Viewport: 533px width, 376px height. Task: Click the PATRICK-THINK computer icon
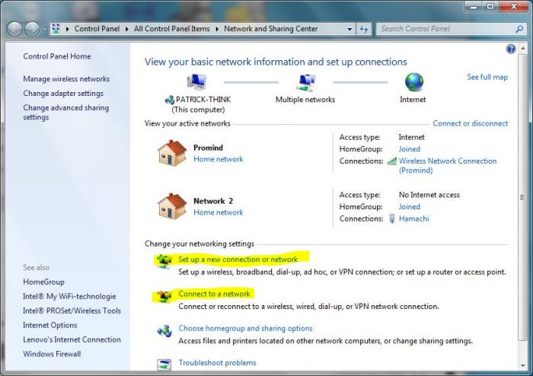[x=196, y=82]
